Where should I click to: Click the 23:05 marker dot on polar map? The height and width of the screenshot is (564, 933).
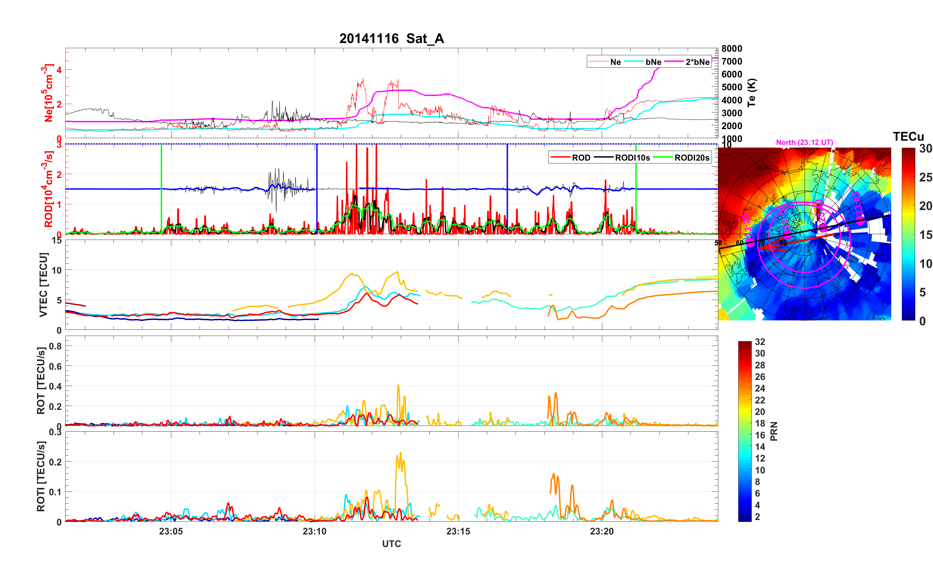(861, 221)
